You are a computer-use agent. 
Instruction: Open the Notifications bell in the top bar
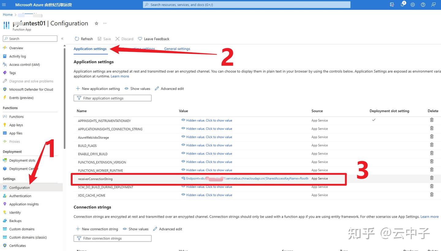(402, 5)
